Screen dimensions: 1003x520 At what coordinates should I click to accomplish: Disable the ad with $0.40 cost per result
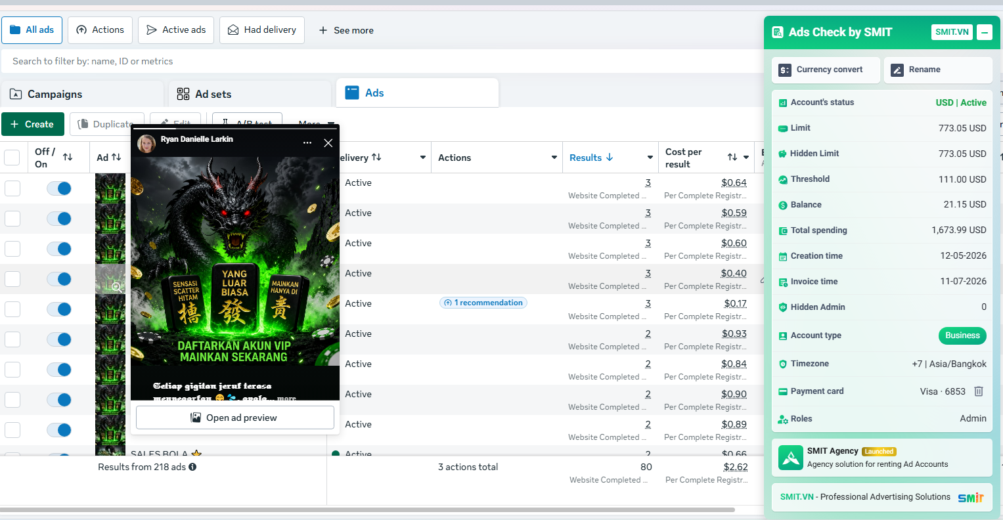59,279
